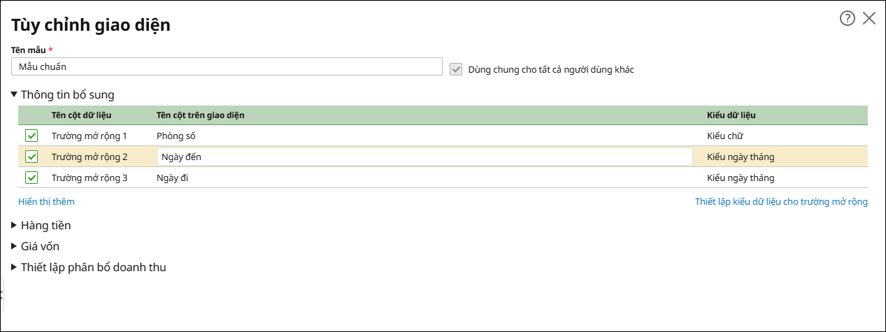The height and width of the screenshot is (332, 886).
Task: Click the Tên cột trên giao diện header
Action: pyautogui.click(x=200, y=115)
